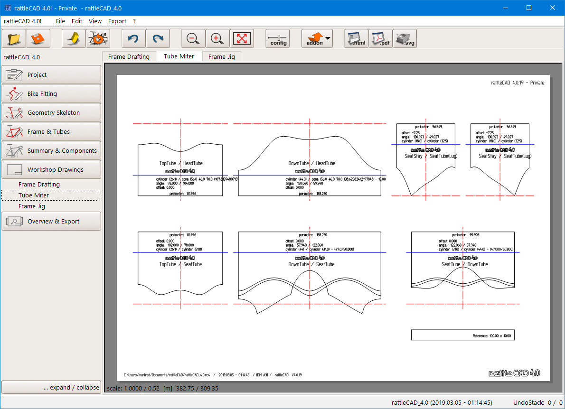565x409 pixels.
Task: Open the Project section
Action: (51, 74)
